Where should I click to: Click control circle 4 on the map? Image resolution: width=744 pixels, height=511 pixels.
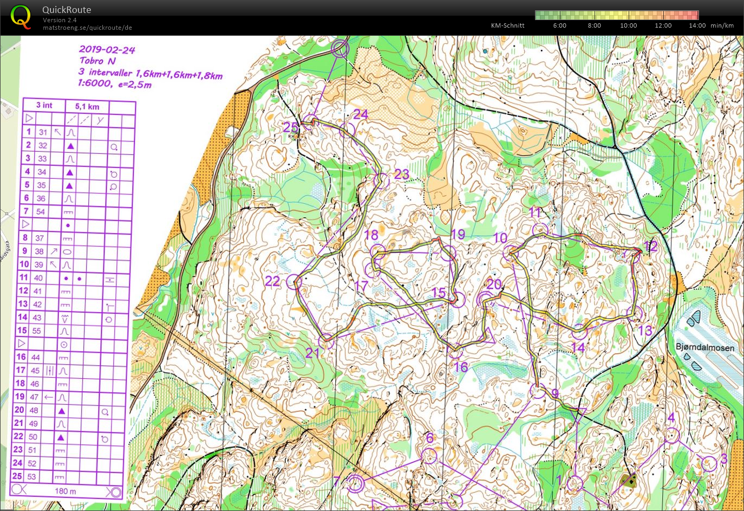[671, 435]
